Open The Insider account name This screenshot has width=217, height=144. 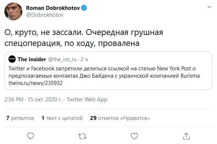[32, 59]
